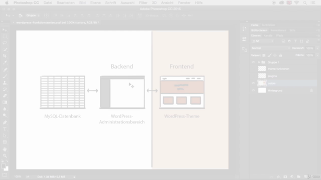Viewport: 321px width, 180px height.
Task: Select the Dodge tool
Action: click(x=5, y=115)
